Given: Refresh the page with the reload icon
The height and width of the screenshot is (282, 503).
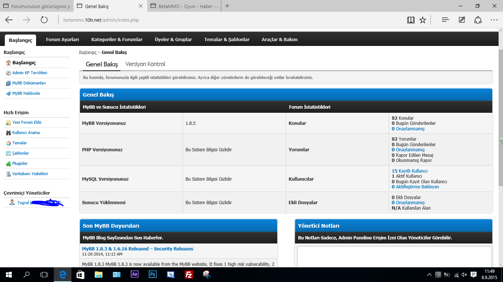Looking at the screenshot, I should point(44,20).
